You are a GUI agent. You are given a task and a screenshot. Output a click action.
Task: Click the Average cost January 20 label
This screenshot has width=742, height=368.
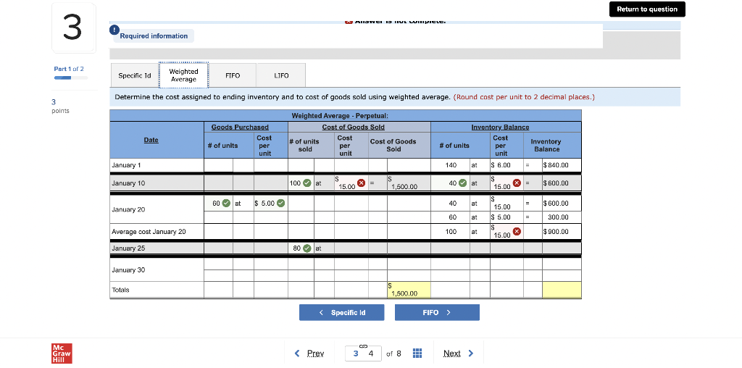pos(149,232)
